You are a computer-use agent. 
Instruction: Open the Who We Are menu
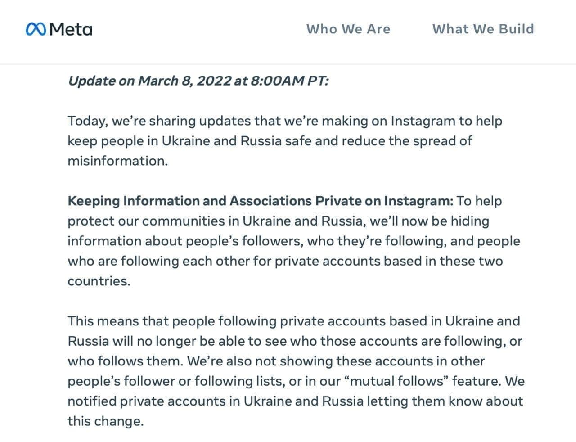349,29
